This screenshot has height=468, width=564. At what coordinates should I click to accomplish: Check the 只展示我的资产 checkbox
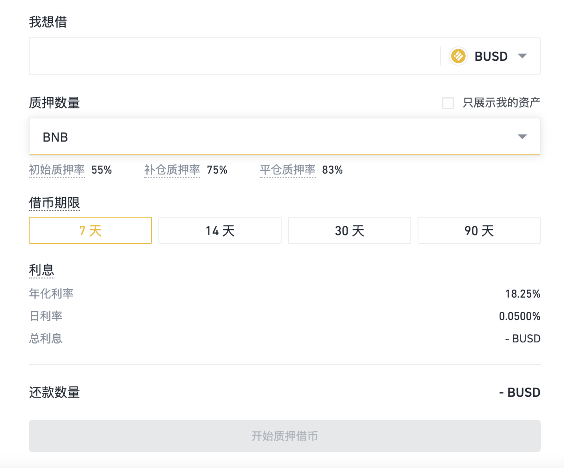coord(448,103)
